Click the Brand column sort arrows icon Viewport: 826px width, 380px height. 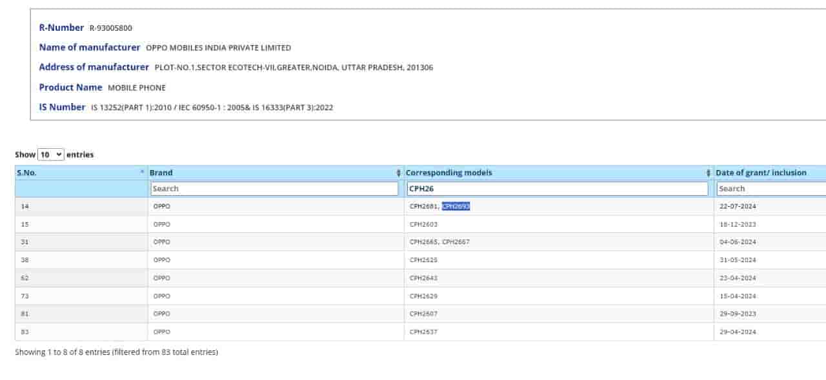pos(398,173)
